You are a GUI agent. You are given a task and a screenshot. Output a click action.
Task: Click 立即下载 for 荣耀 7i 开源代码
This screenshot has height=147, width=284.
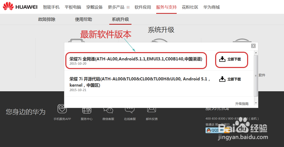click(234, 79)
